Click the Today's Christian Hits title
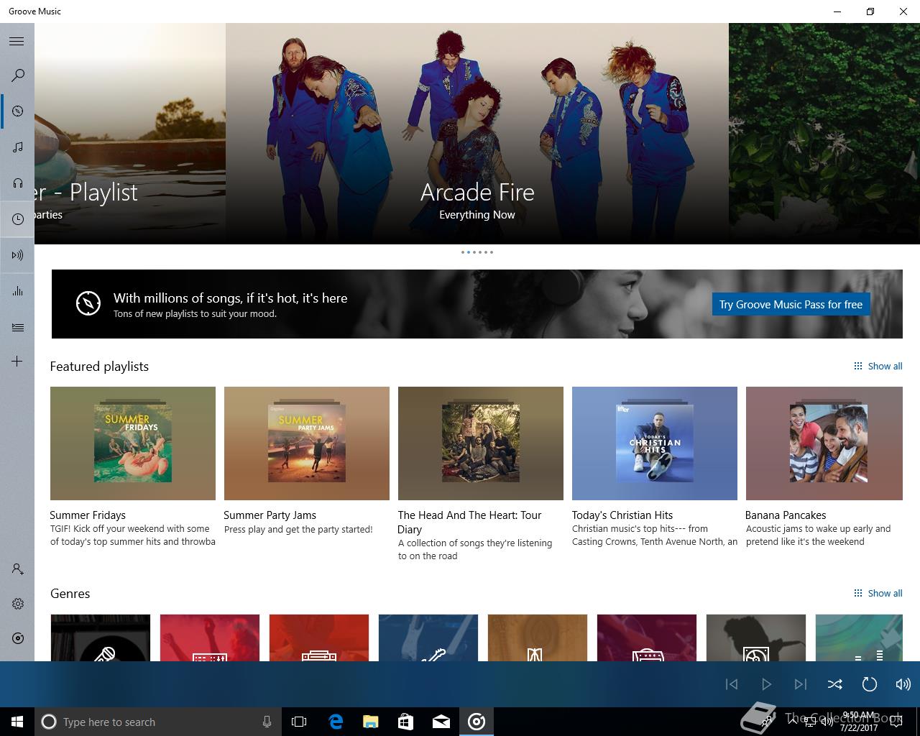920x736 pixels. pyautogui.click(x=622, y=515)
